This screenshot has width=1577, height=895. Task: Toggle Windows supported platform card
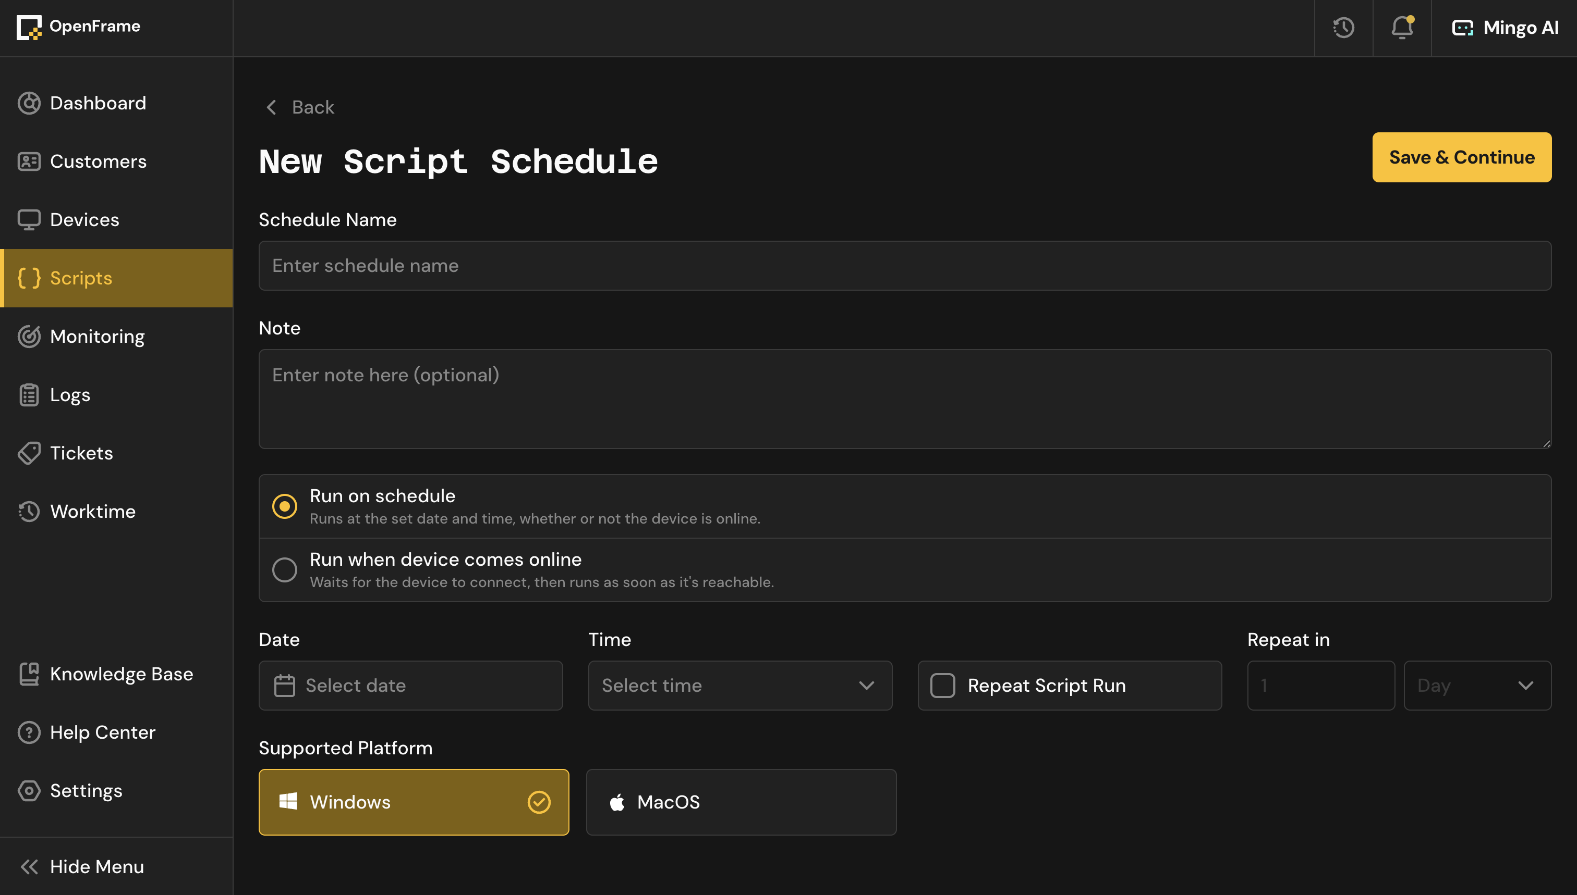[414, 802]
